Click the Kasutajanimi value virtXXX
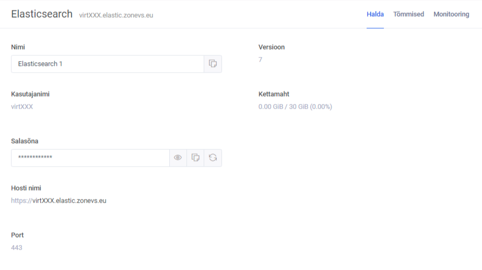The width and height of the screenshot is (482, 270). click(x=22, y=107)
